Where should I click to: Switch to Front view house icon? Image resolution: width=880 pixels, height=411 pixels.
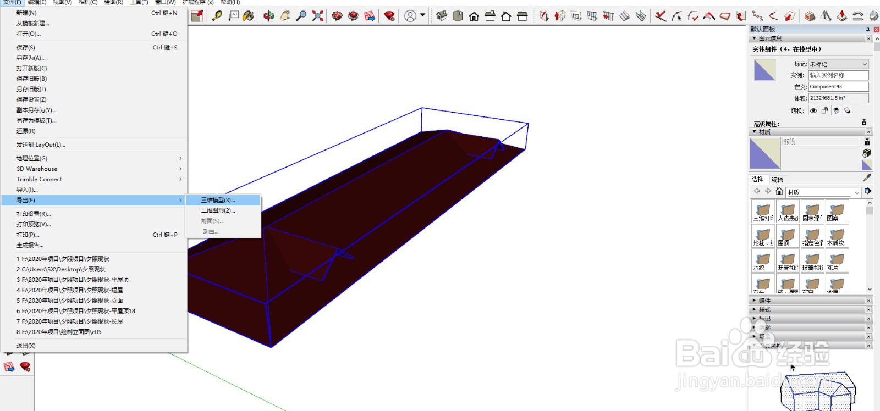click(474, 16)
